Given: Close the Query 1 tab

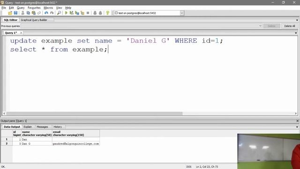Looking at the screenshot, I should 21,33.
